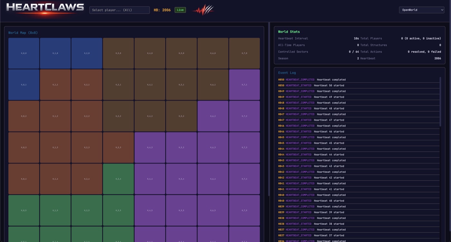
Task: Click the World Map panel vertical scrollbar
Action: (269, 109)
